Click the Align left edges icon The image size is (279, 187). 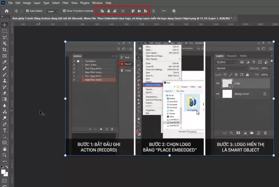(x=103, y=11)
